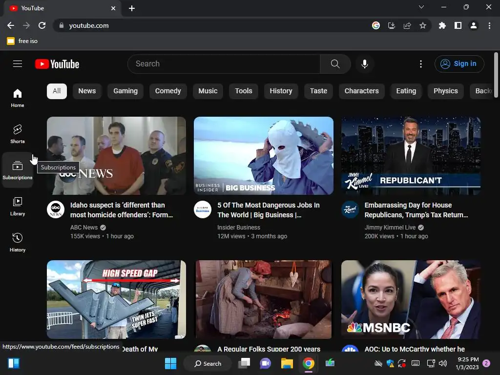Click the Sign in button
The image size is (500, 375).
(459, 64)
